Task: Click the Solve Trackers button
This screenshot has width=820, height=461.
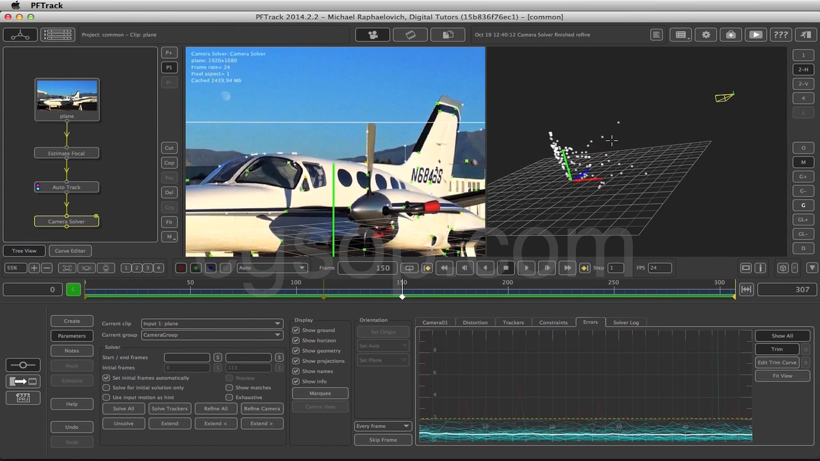Action: click(x=170, y=408)
